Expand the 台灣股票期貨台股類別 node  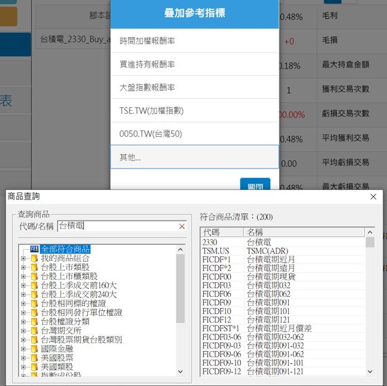24,339
